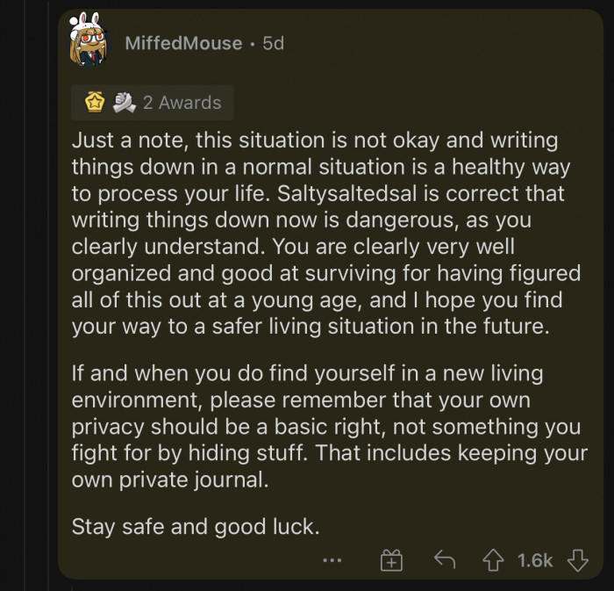
Task: Open the three-dot more options menu
Action: [331, 559]
